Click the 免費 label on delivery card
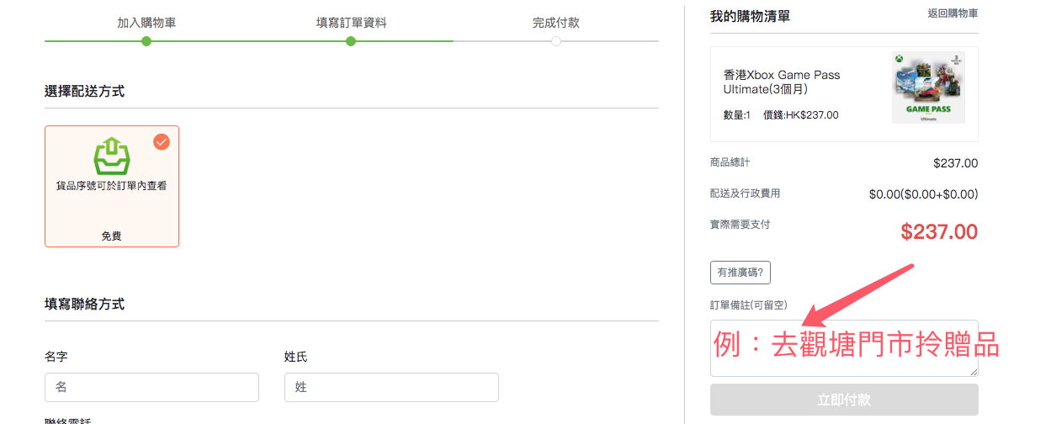The width and height of the screenshot is (1051, 424). click(x=111, y=236)
